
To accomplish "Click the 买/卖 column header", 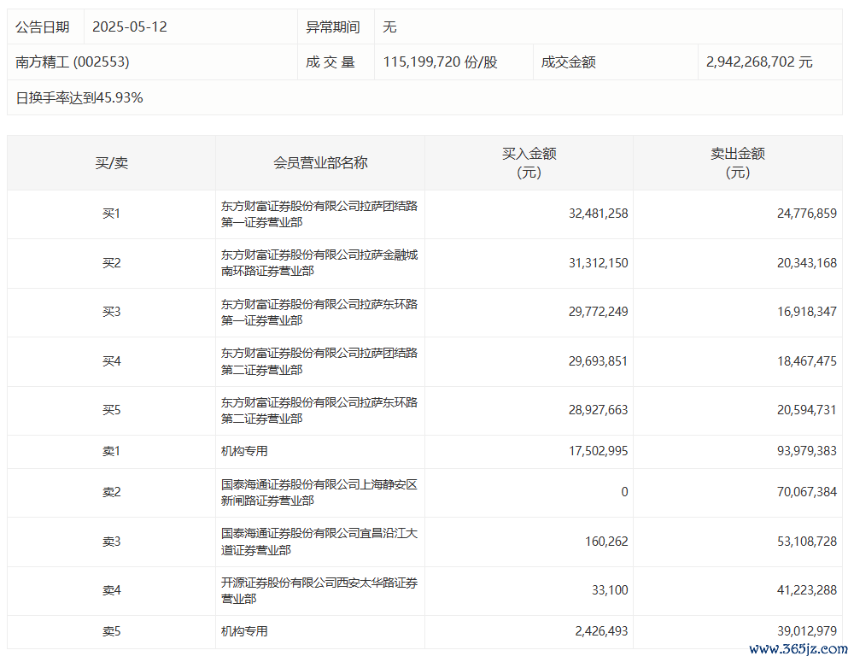I will [112, 163].
